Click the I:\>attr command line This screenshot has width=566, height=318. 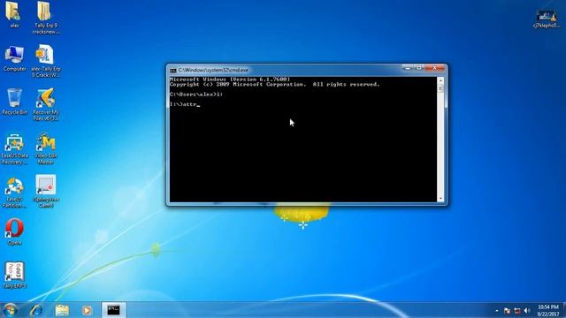(x=185, y=104)
